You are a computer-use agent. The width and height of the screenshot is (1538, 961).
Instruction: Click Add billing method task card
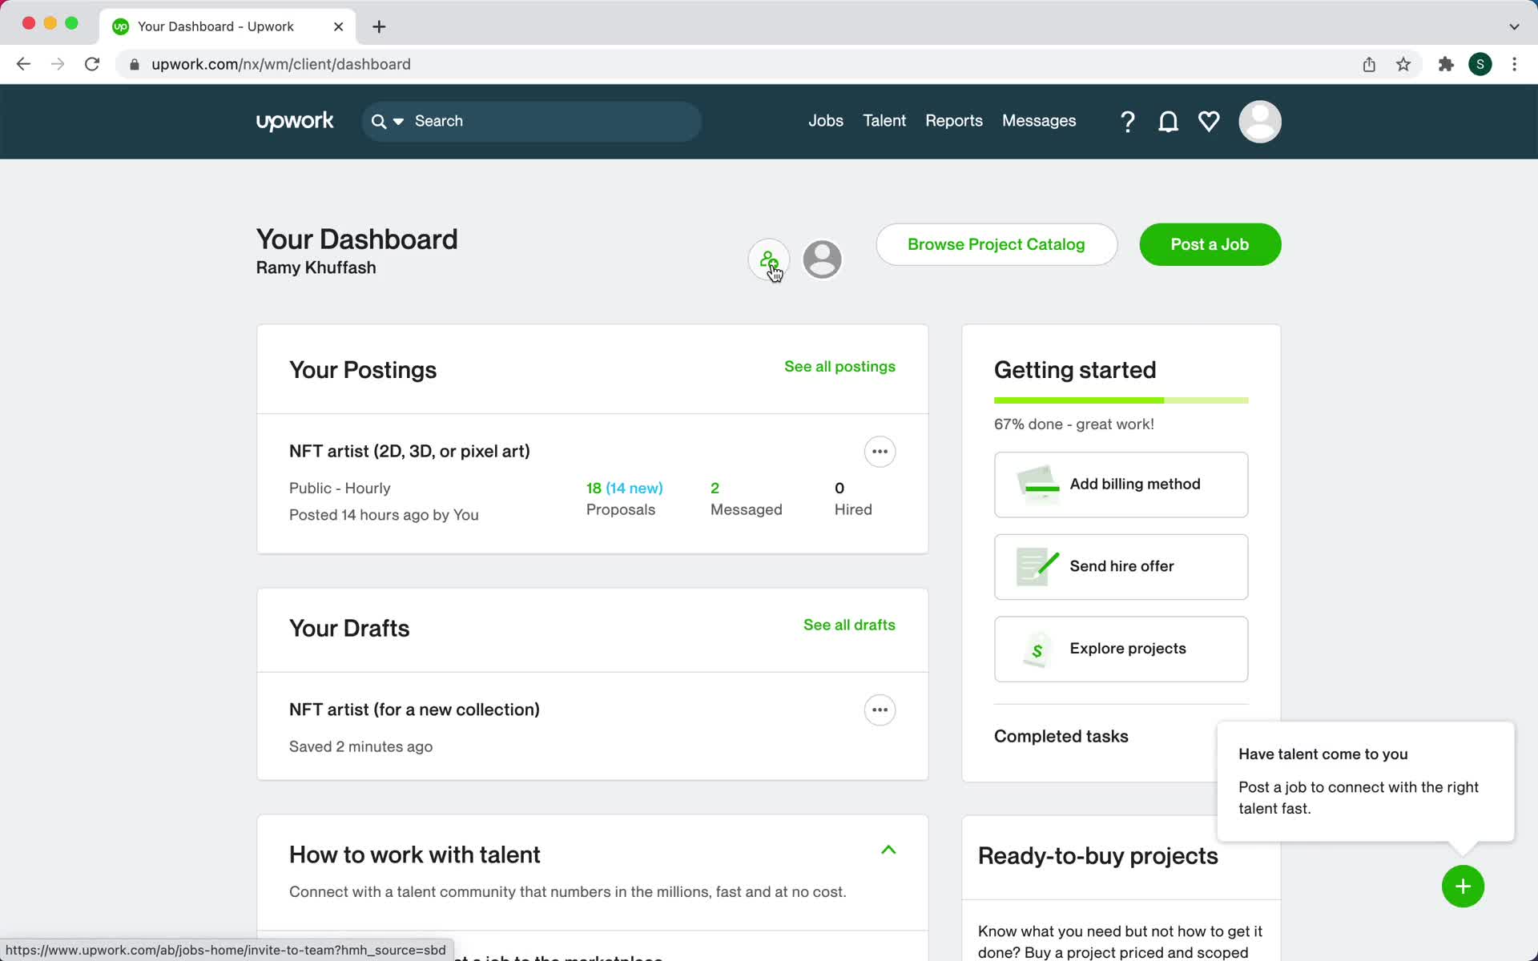1121,485
